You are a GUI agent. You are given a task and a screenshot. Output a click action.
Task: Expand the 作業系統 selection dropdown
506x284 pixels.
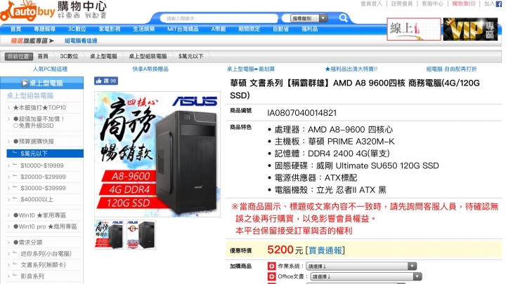[361, 266]
